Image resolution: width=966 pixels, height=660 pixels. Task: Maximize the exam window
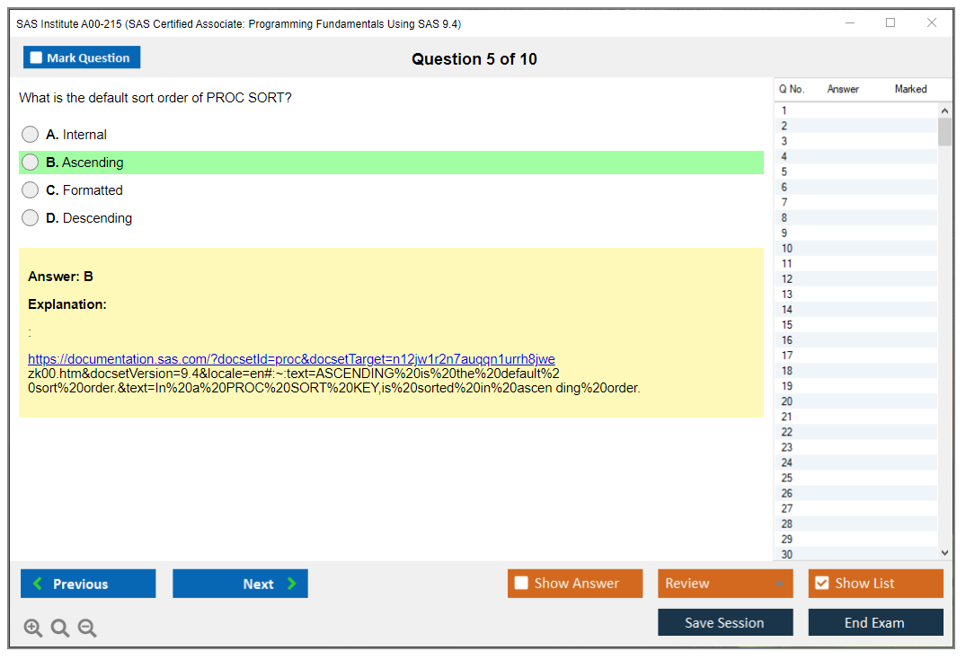[x=891, y=23]
